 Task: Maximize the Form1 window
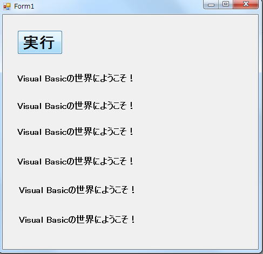tap(226, 4)
